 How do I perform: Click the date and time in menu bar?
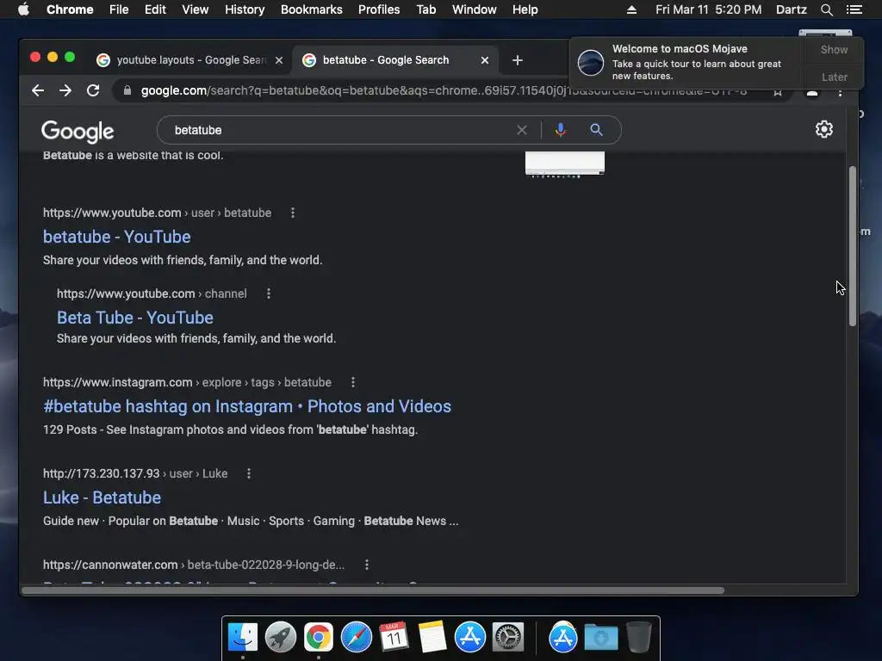pyautogui.click(x=708, y=9)
